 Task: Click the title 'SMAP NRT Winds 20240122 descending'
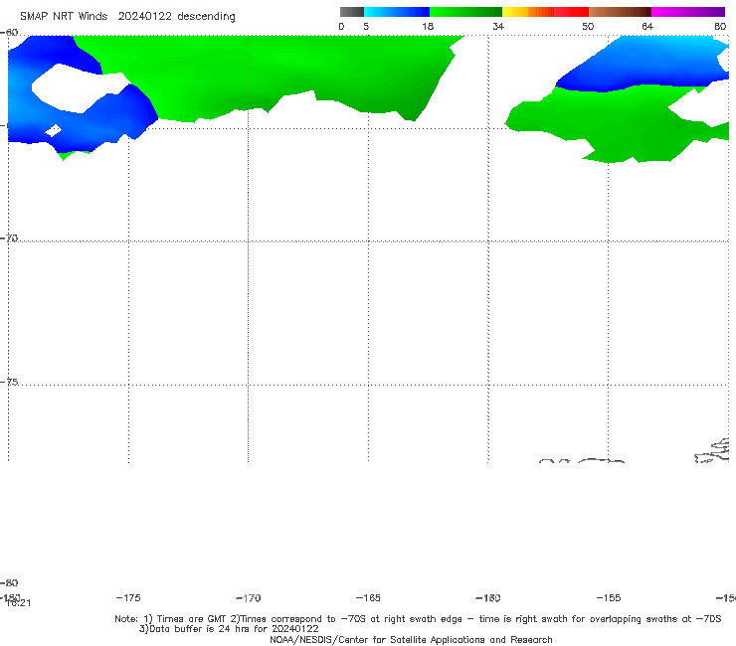coord(127,17)
